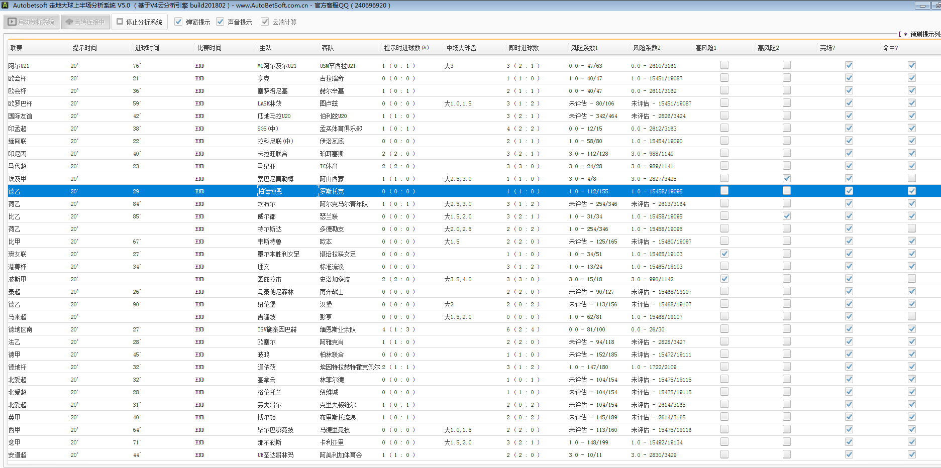Click the 中场大球盘 column header

[461, 48]
